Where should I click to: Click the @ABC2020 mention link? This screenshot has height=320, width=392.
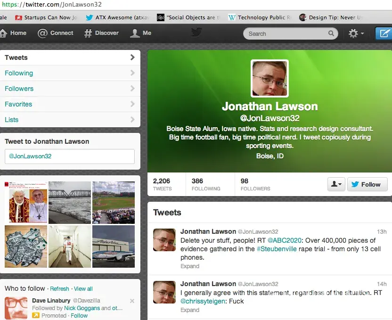[284, 240]
